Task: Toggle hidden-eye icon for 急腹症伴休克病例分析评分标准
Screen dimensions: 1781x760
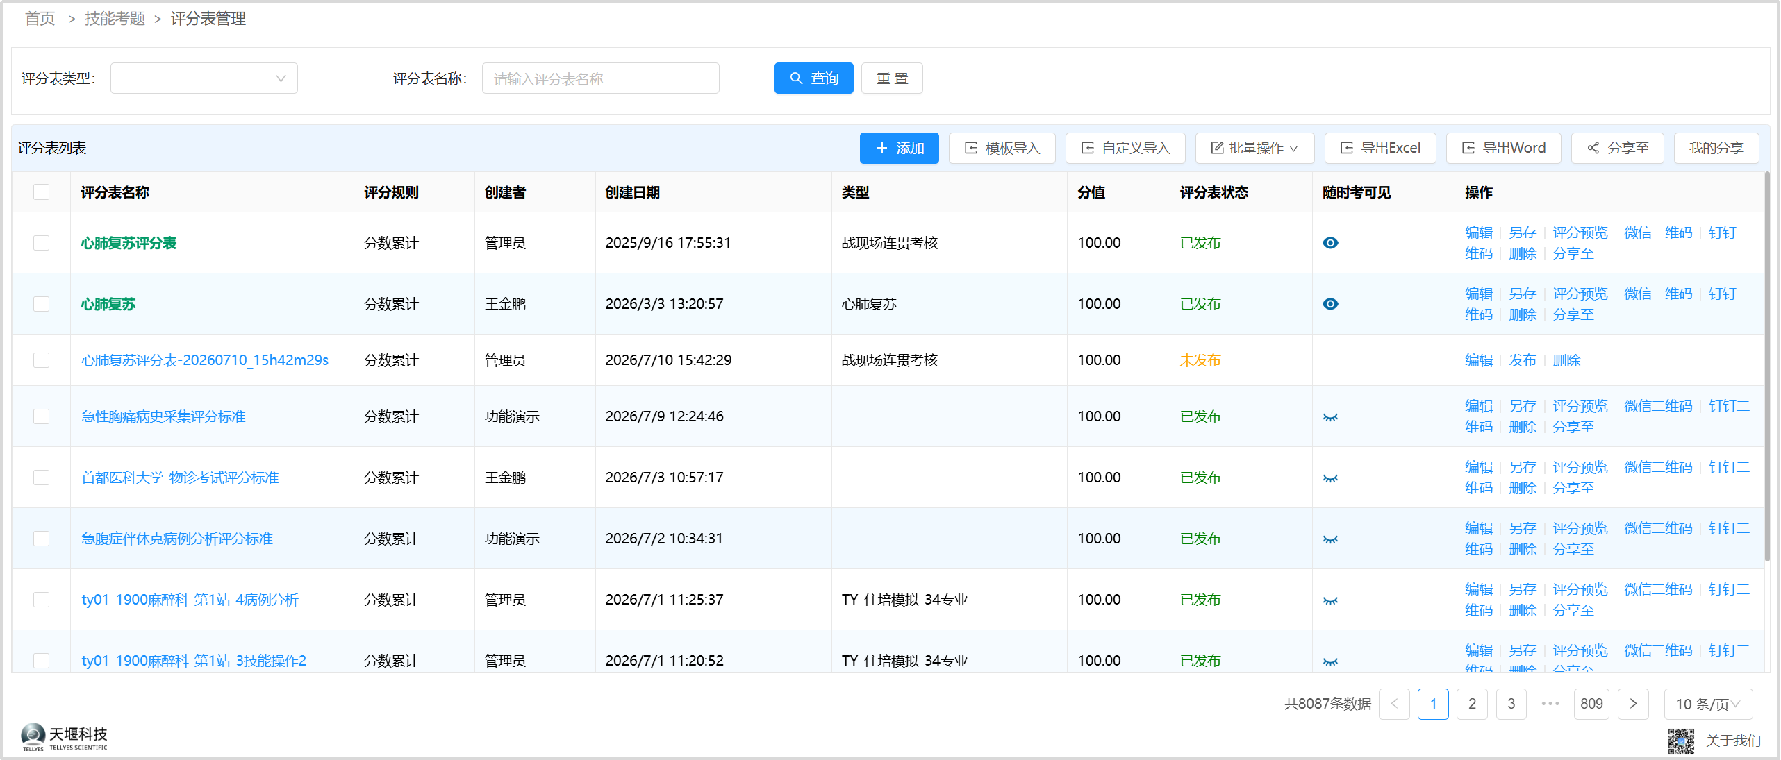Action: pos(1330,539)
